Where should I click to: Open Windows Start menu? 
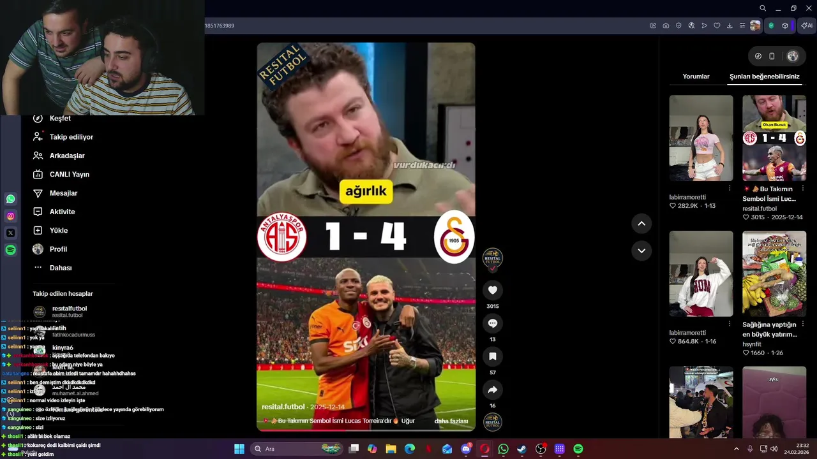pos(239,449)
